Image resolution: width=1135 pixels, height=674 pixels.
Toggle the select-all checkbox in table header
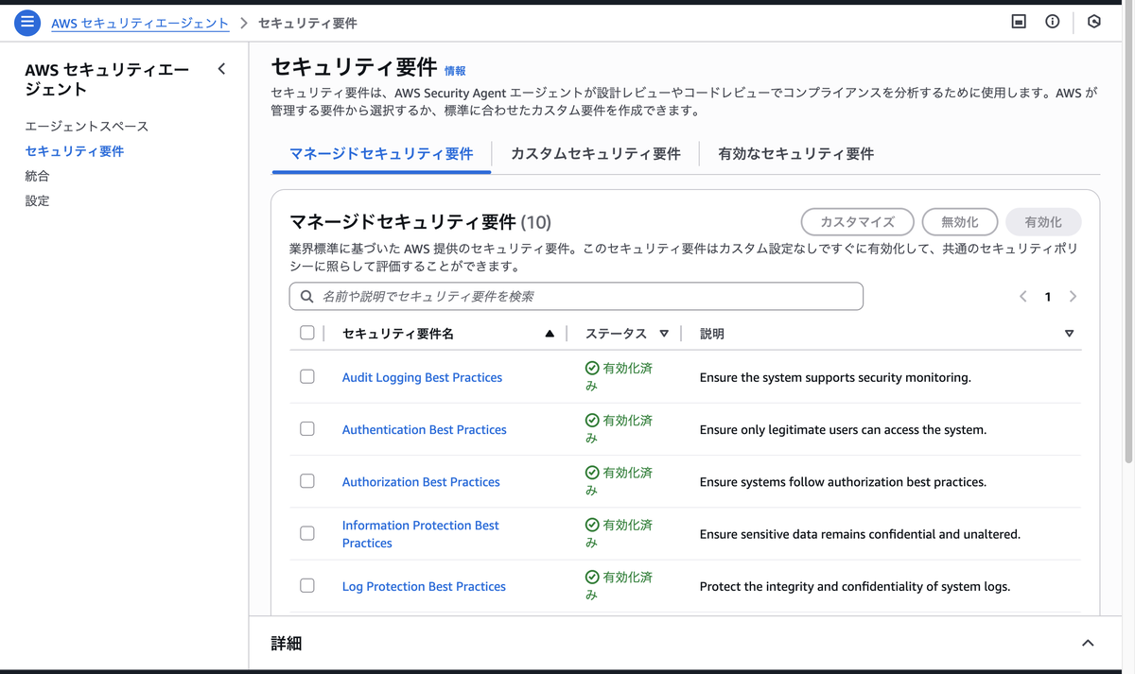pyautogui.click(x=306, y=333)
